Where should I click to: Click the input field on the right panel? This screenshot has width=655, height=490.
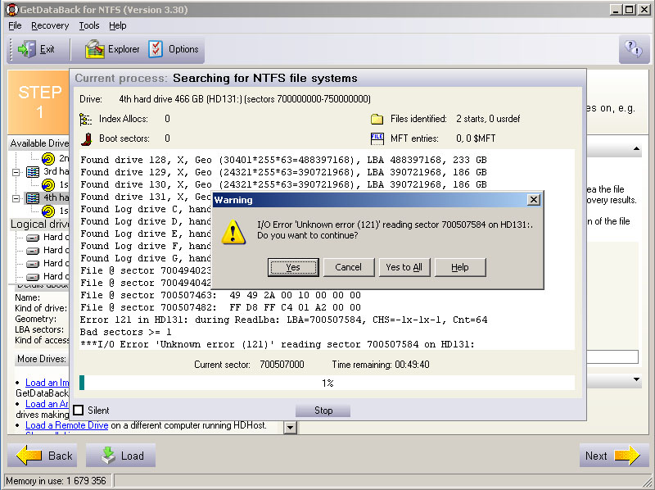coord(612,356)
